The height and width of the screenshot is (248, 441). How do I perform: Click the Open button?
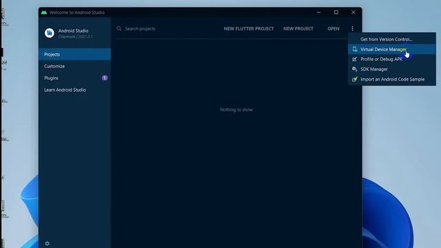tap(334, 28)
